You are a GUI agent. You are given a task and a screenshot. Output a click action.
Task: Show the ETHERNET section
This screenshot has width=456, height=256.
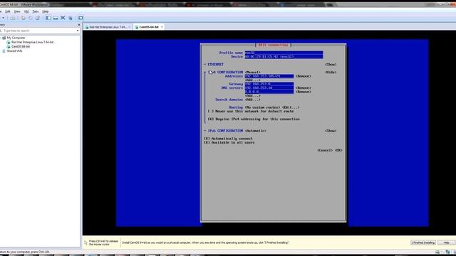coord(331,65)
